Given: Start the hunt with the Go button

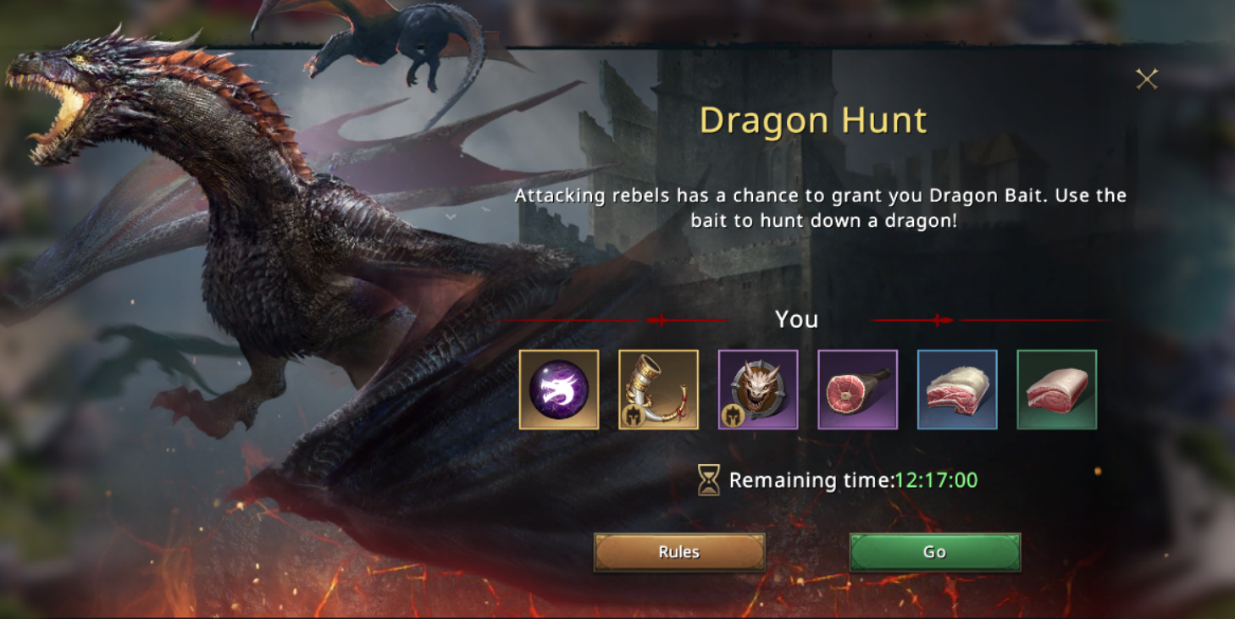Looking at the screenshot, I should click(935, 552).
